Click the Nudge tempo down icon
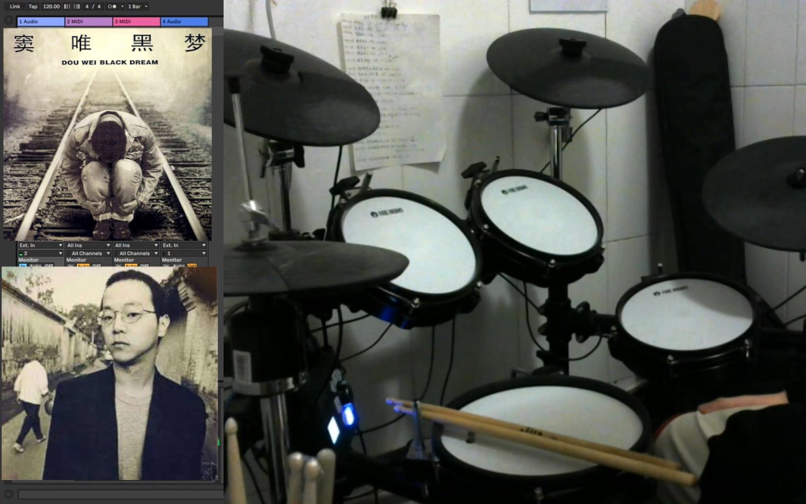Viewport: 806px width, 504px height. (x=67, y=6)
